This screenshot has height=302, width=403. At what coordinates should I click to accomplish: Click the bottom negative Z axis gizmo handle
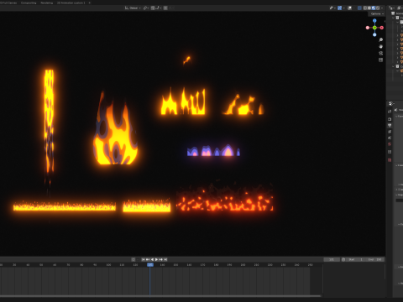(374, 34)
